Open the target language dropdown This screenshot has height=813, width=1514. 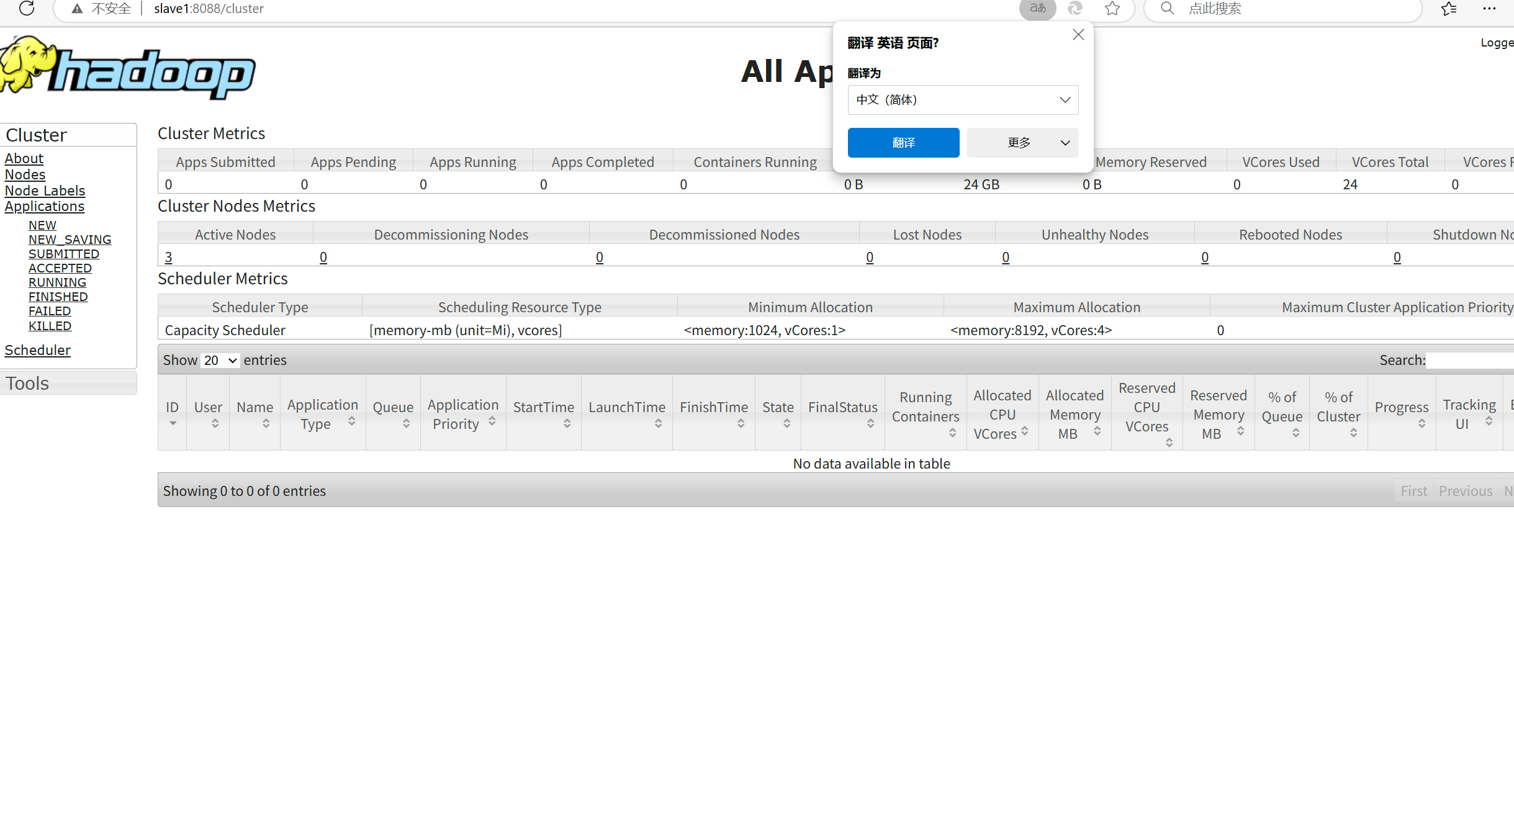tap(963, 100)
